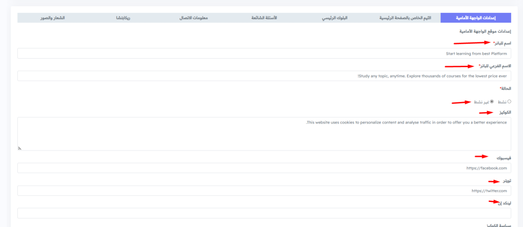Click the empty LinkedIn input field
This screenshot has height=227, width=523.
coord(264,213)
